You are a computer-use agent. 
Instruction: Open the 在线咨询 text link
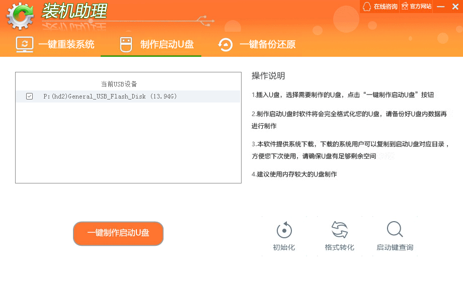(x=385, y=7)
